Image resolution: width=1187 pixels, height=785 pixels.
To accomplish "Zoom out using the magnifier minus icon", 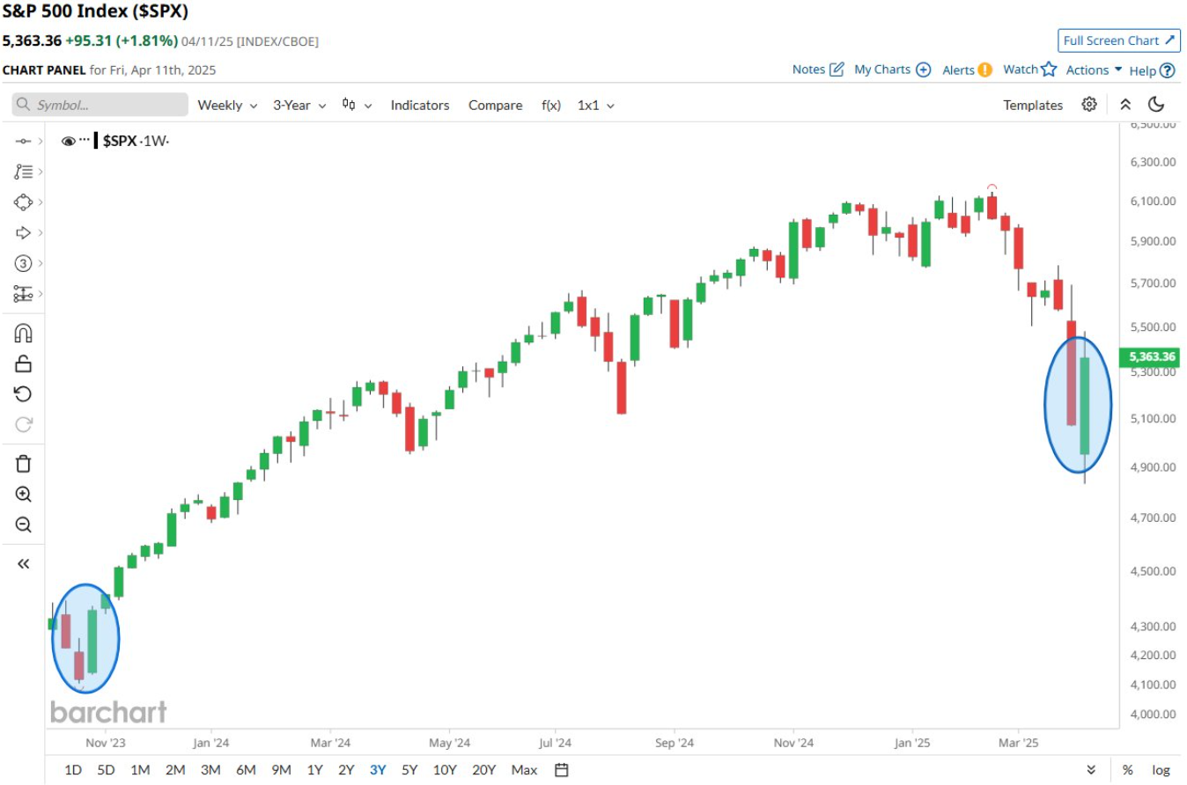I will [x=24, y=525].
